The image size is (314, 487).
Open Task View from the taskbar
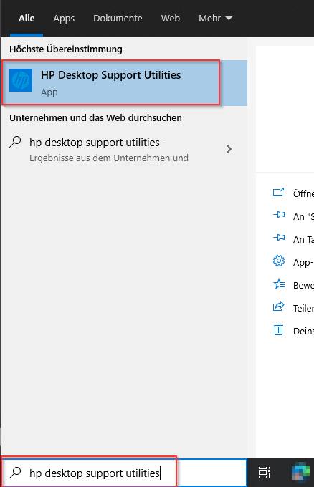pos(265,473)
